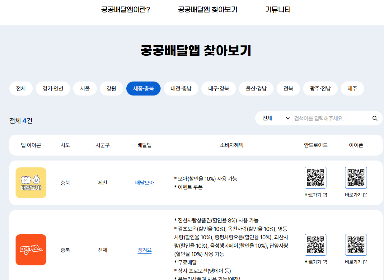The height and width of the screenshot is (280, 384).
Task: Select the 강원 region filter
Action: 111,88
